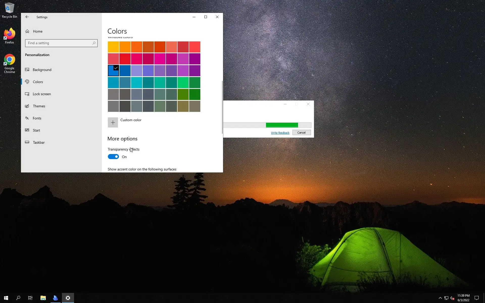Open the Themes section
485x303 pixels.
[39, 106]
